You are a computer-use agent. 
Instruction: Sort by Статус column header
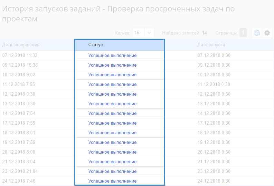[x=96, y=45]
